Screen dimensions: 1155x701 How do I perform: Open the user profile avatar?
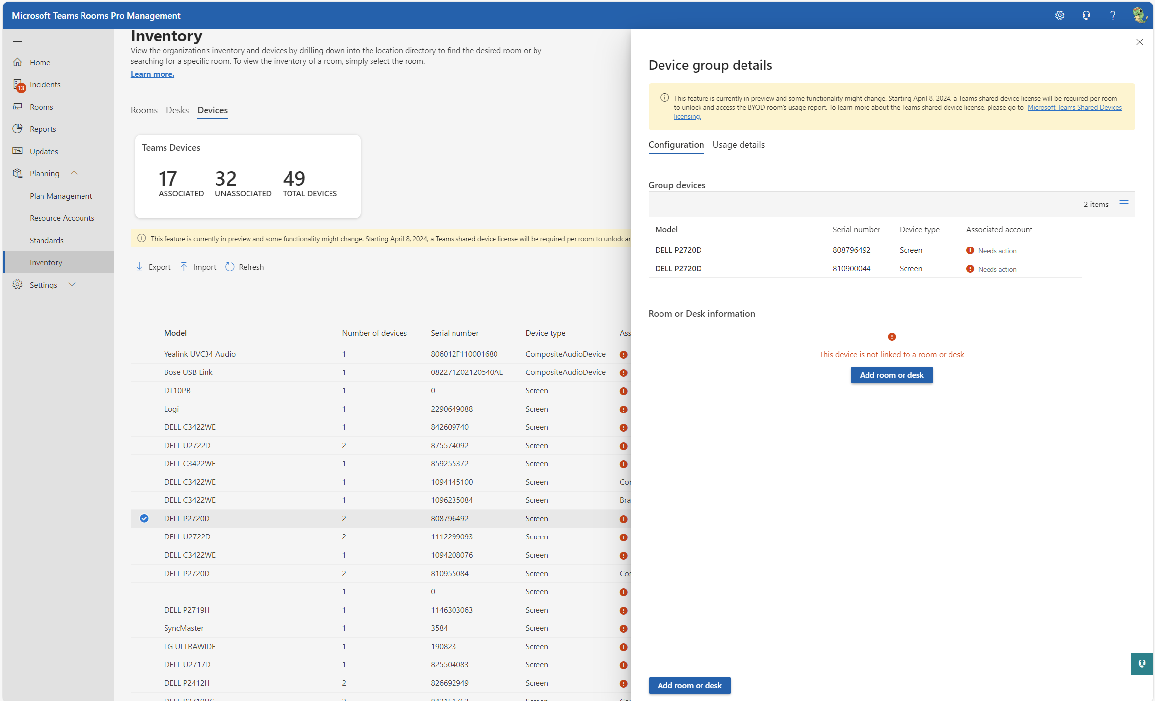pyautogui.click(x=1139, y=15)
